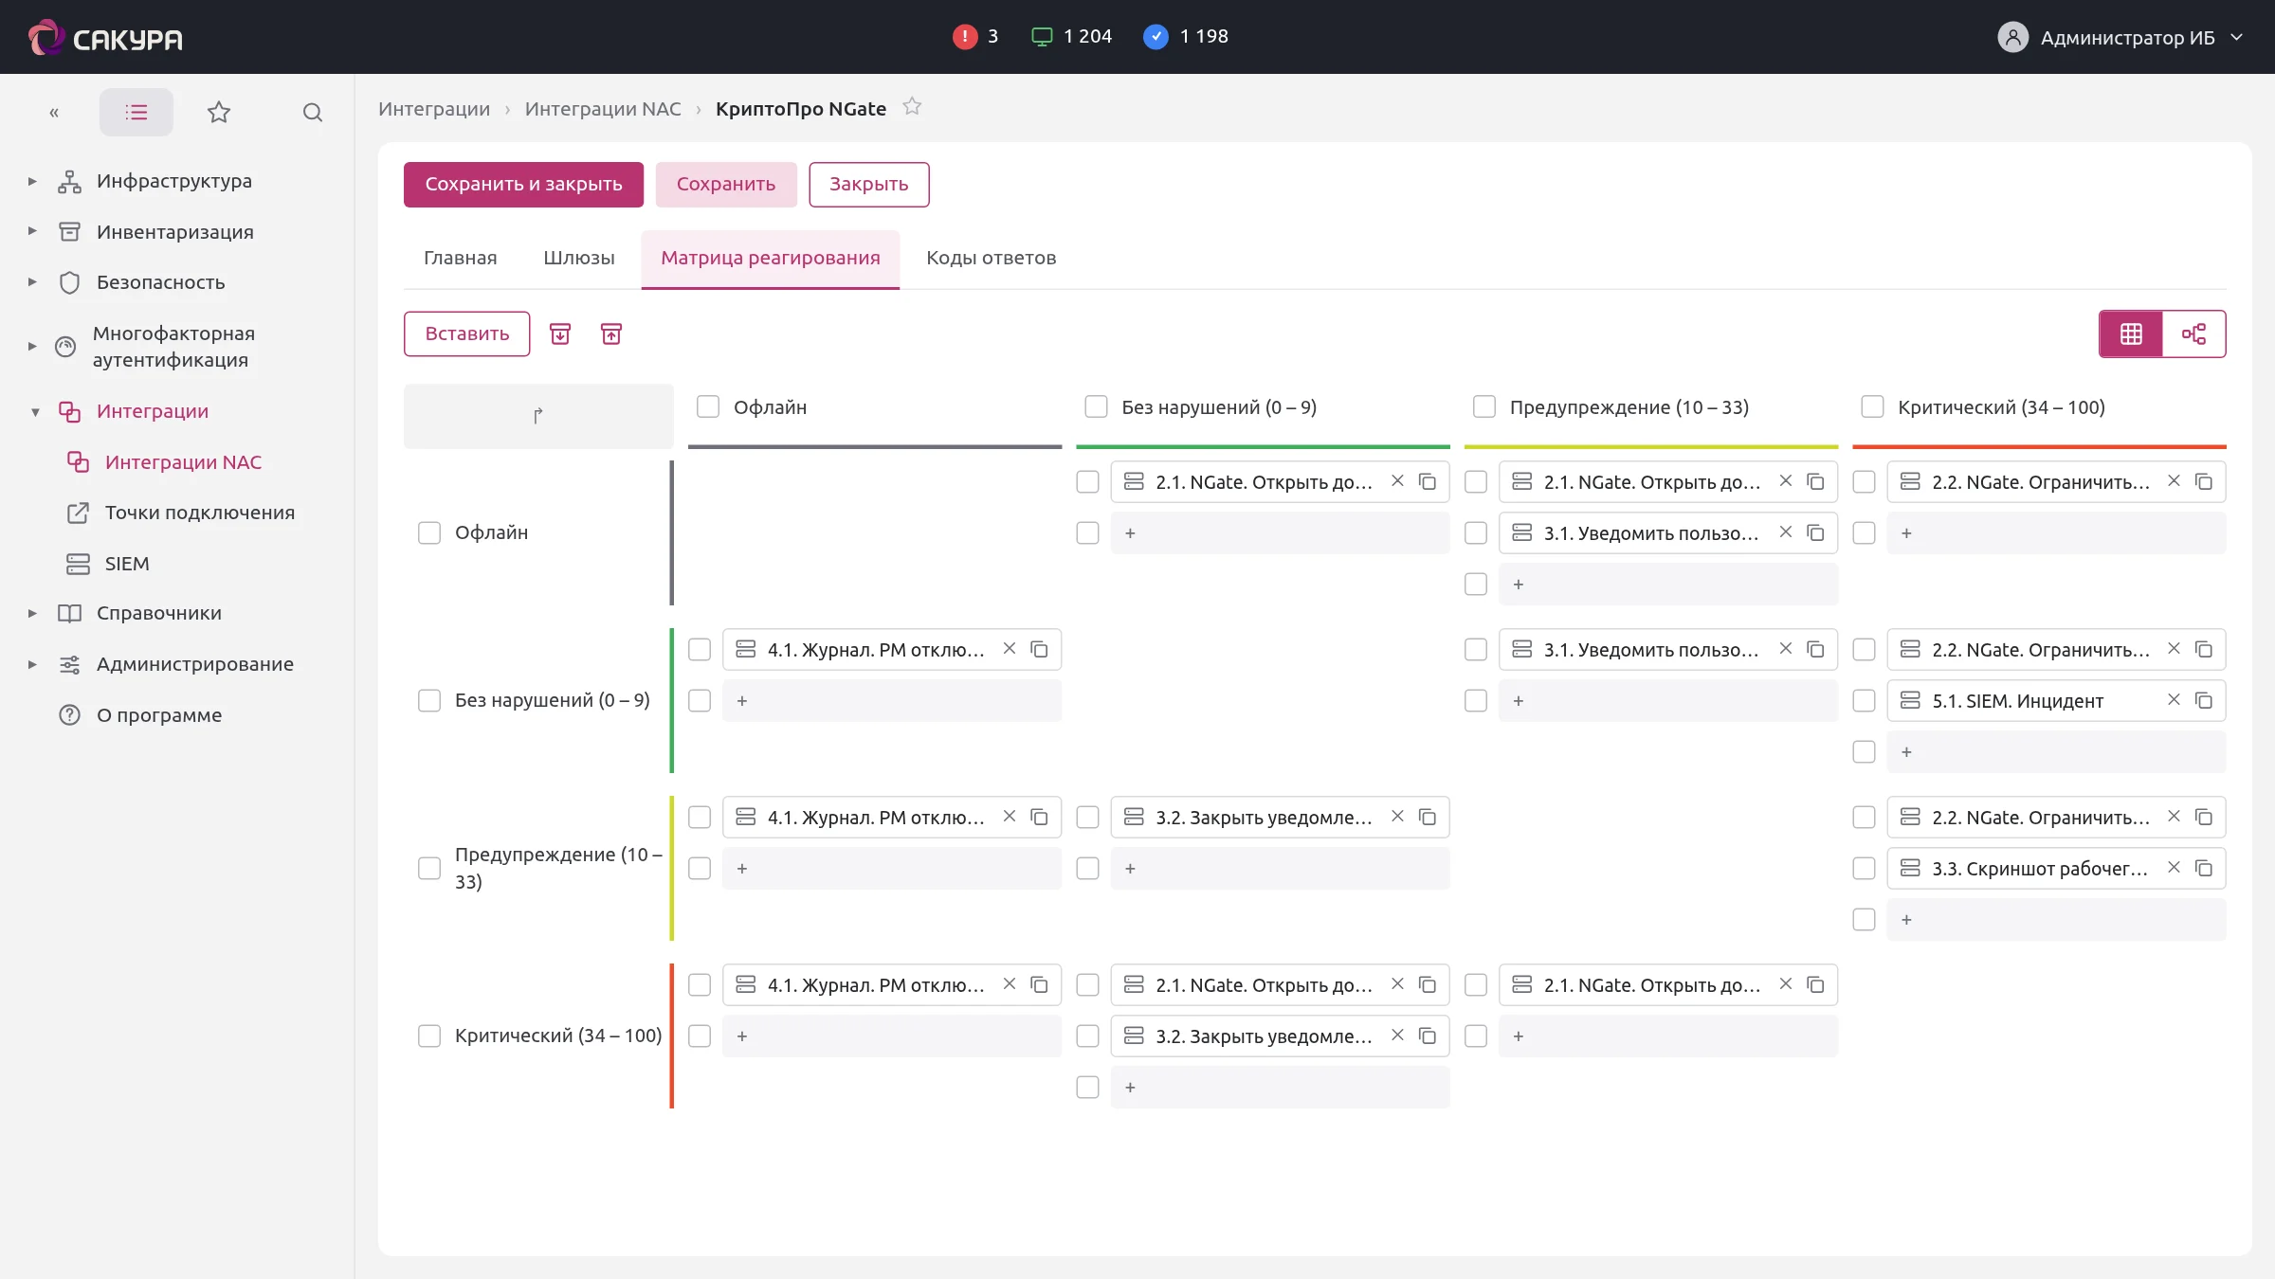The height and width of the screenshot is (1279, 2275).
Task: Open О программе in sidebar
Action: click(x=159, y=715)
